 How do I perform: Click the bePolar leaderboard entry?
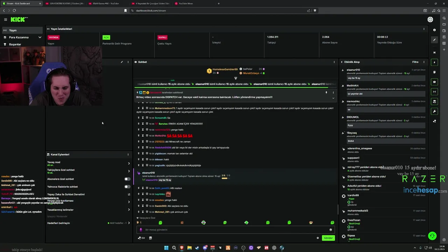(x=247, y=69)
